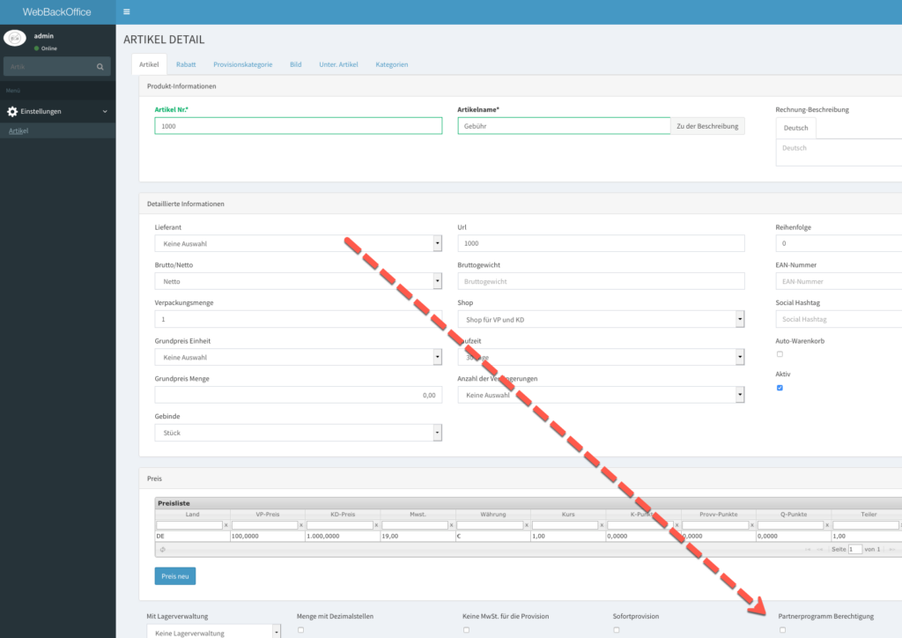The width and height of the screenshot is (902, 638).
Task: Open the Grundpreis Einheit dropdown
Action: coord(298,357)
